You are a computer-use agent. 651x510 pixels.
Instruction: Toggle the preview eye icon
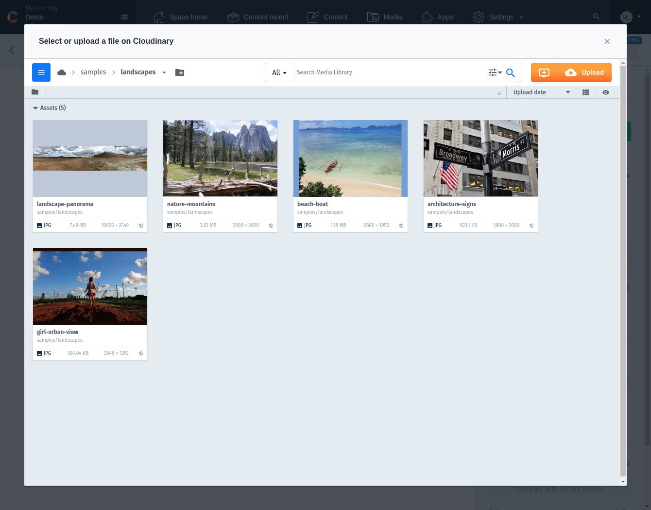click(606, 92)
